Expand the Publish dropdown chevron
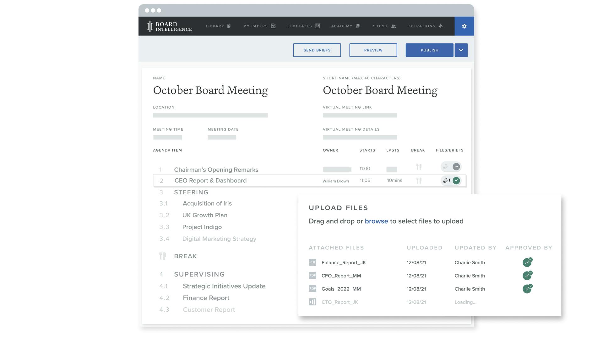This screenshot has height=339, width=603. pyautogui.click(x=461, y=50)
